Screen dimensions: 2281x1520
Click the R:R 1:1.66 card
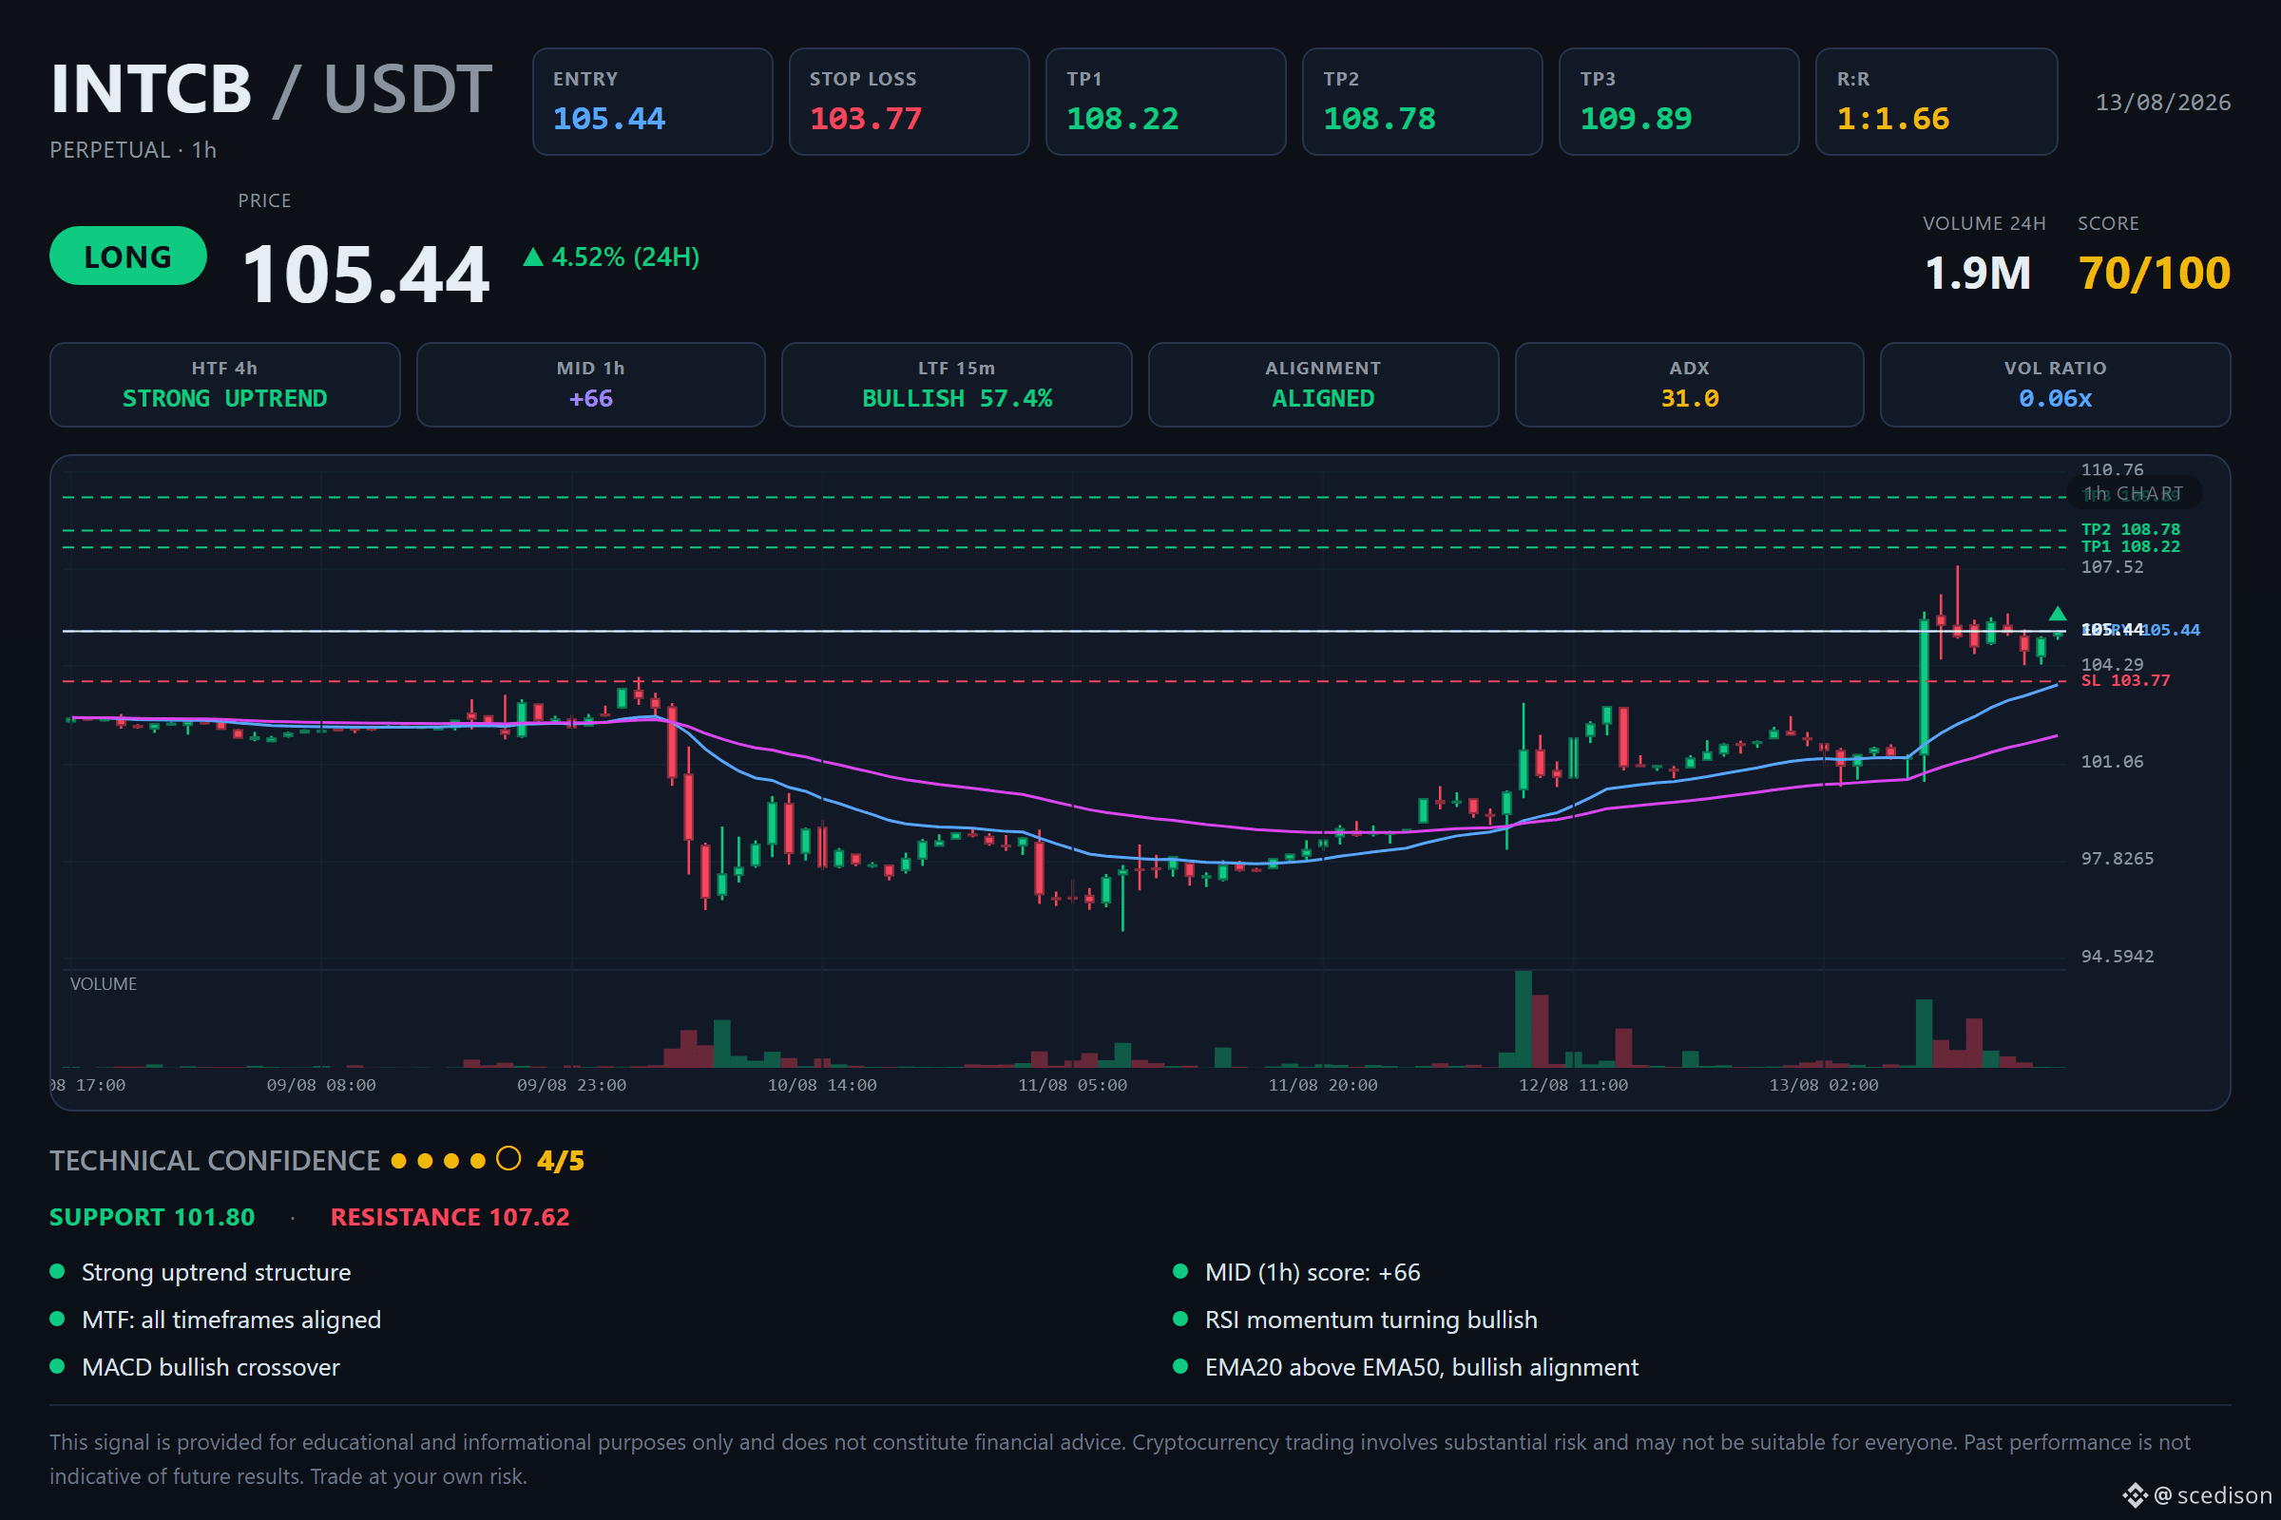click(x=1936, y=102)
